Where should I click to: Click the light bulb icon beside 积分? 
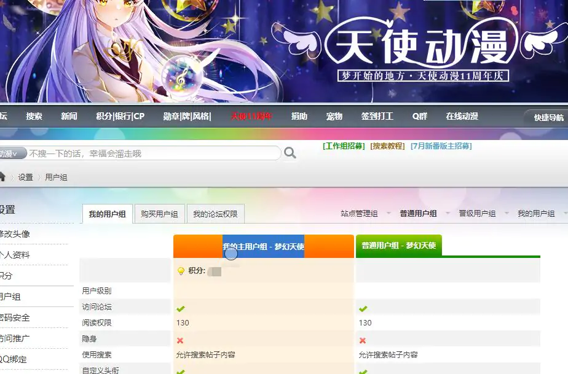181,271
